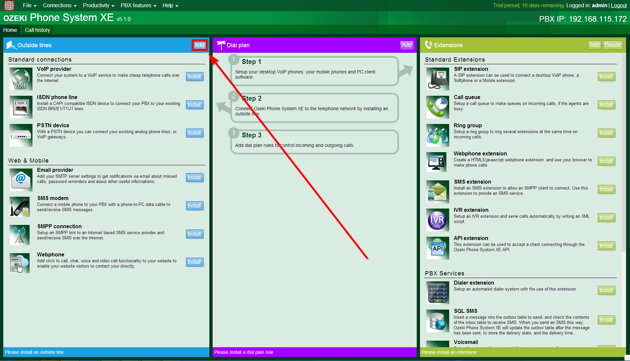630x361 pixels.
Task: Open Details in Extensions panel
Action: (612, 45)
